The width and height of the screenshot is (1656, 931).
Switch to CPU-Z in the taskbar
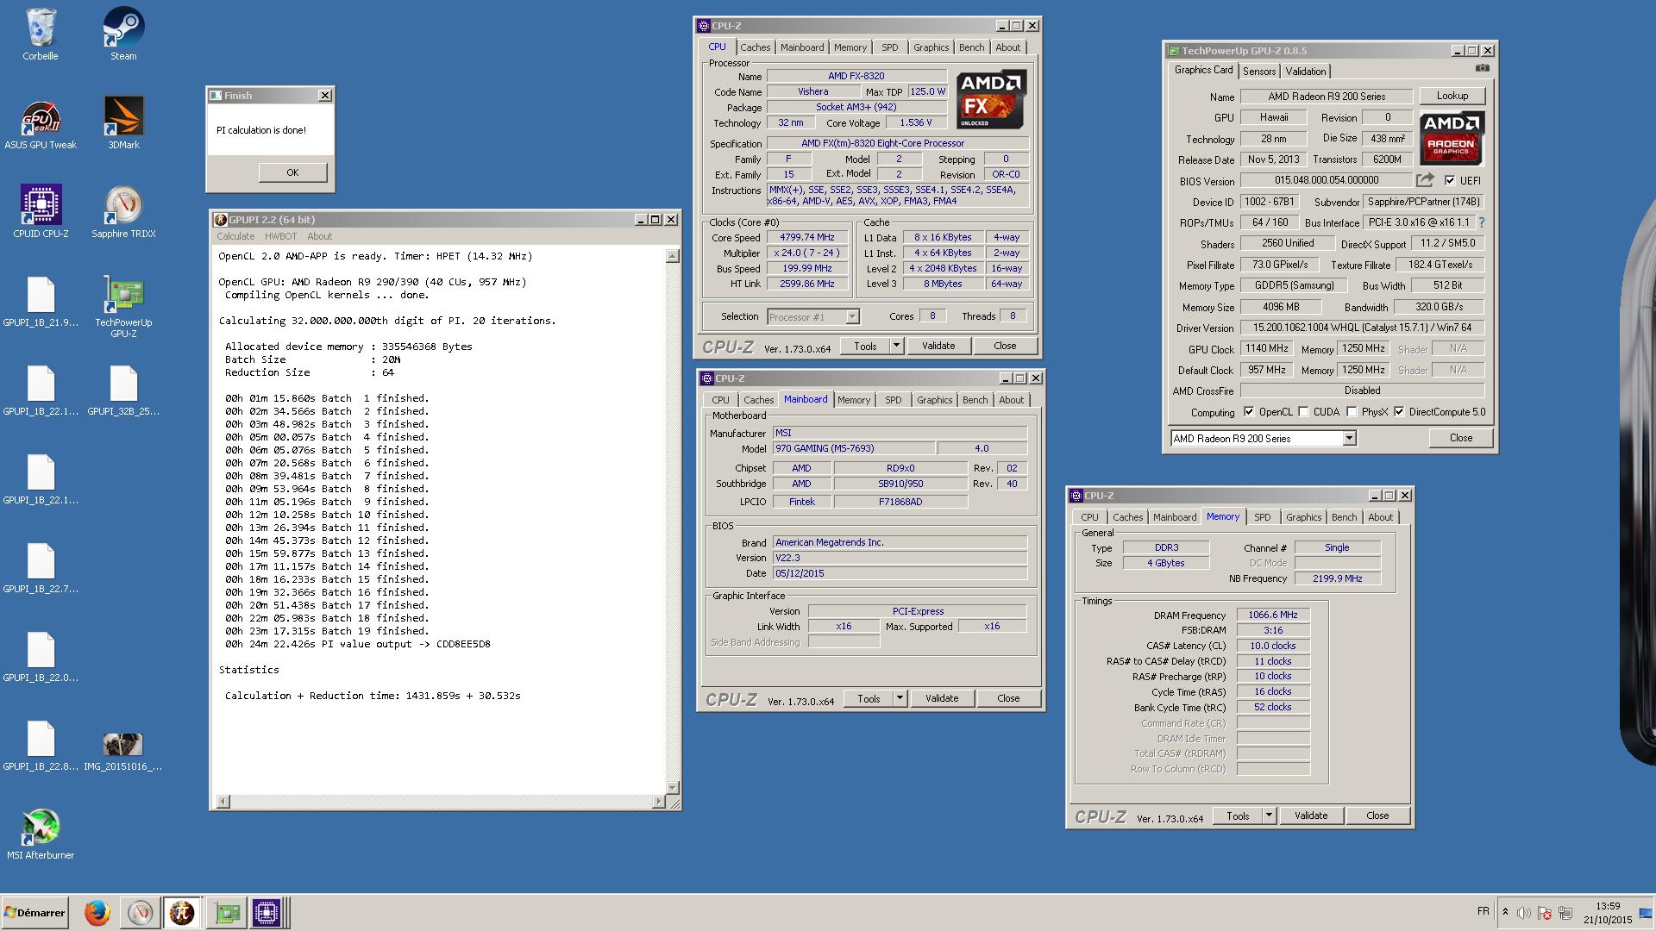point(267,912)
